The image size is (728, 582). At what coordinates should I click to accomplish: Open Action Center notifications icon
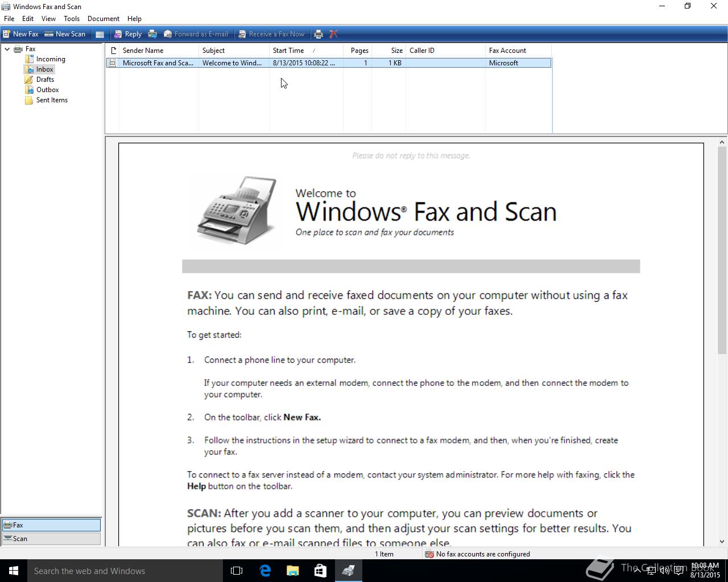point(679,571)
